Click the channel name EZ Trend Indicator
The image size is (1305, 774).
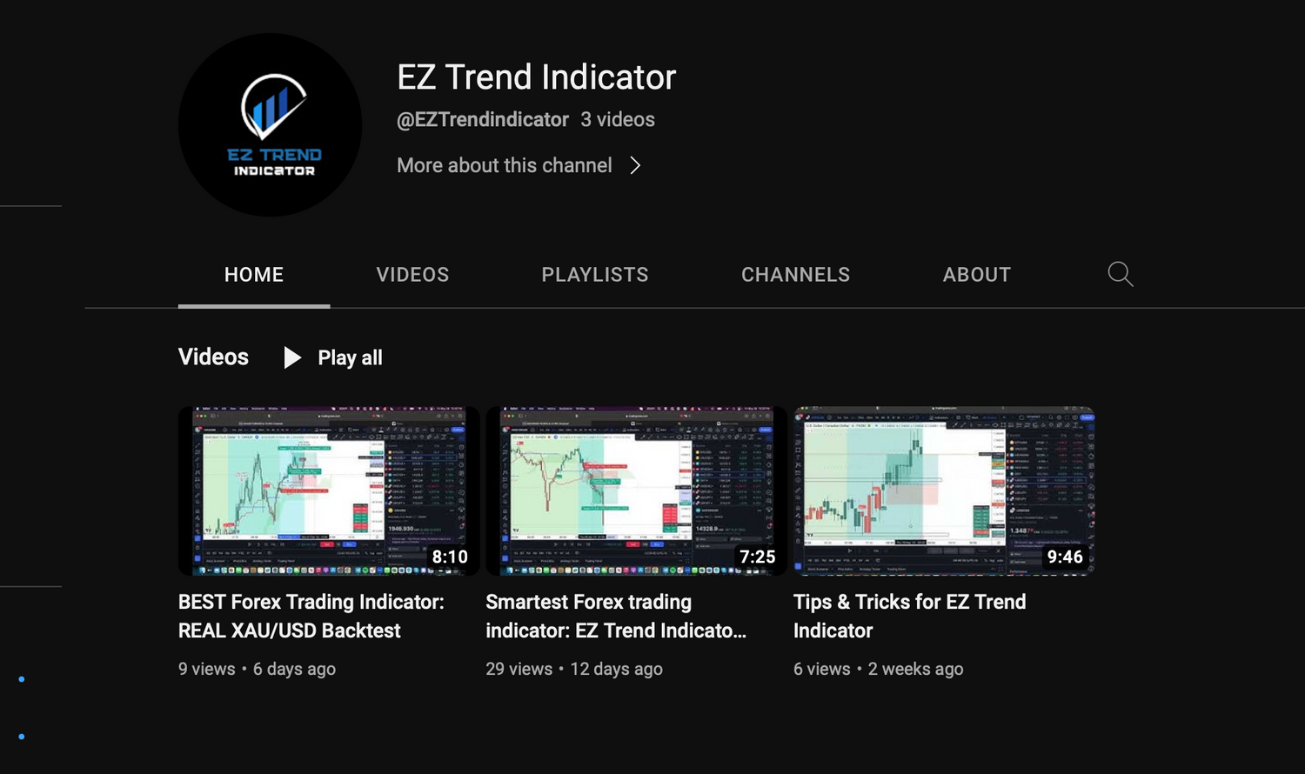coord(536,77)
